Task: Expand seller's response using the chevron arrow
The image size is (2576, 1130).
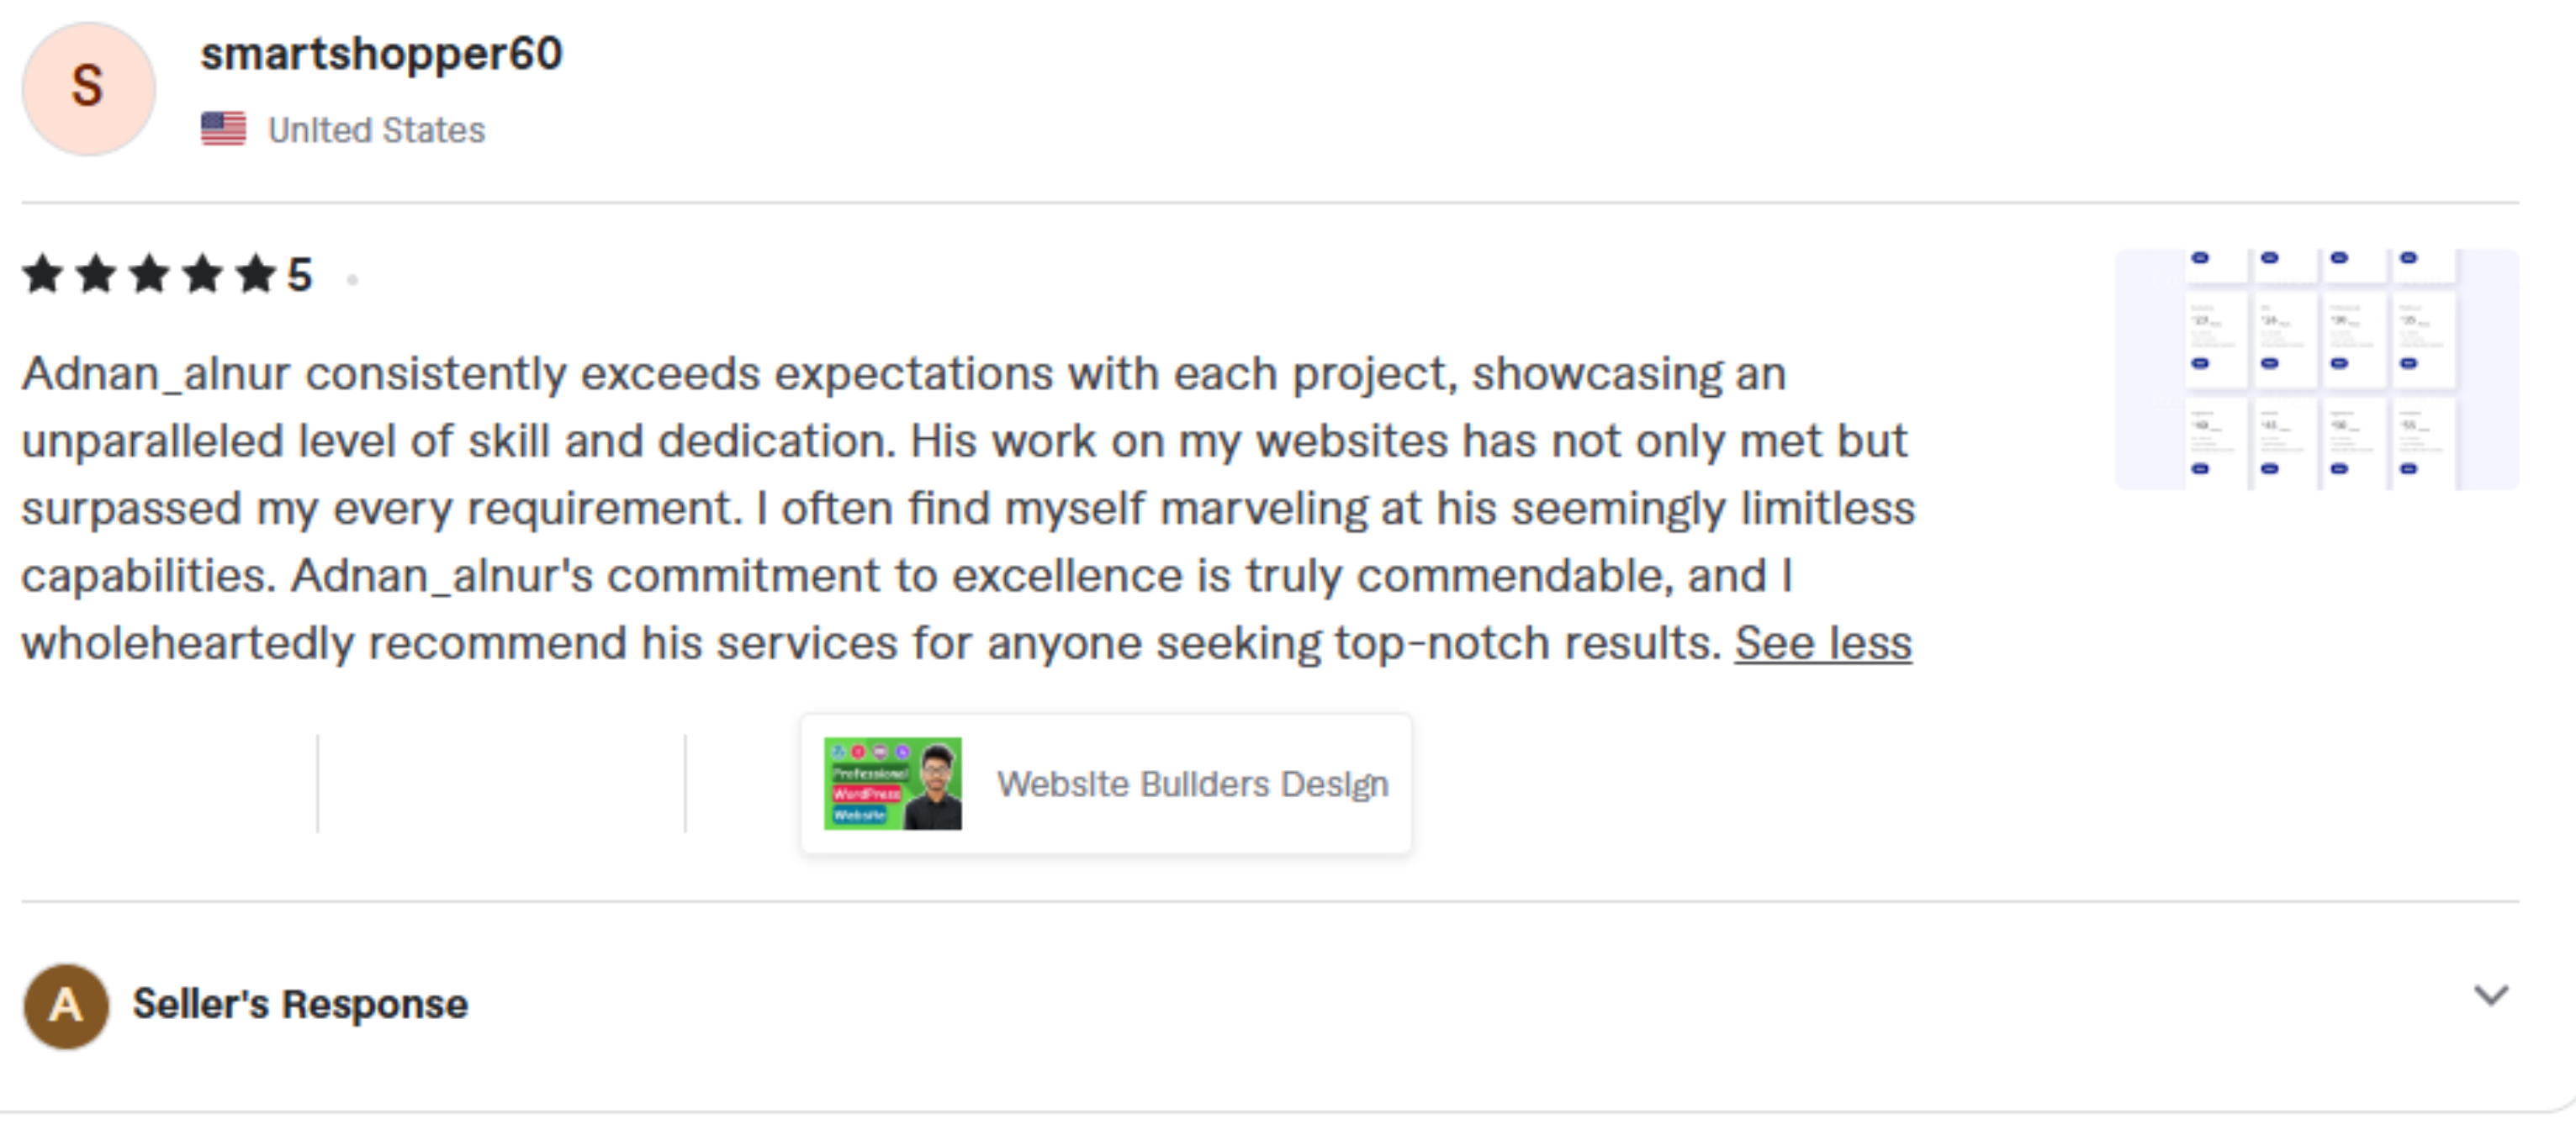Action: pyautogui.click(x=2490, y=996)
